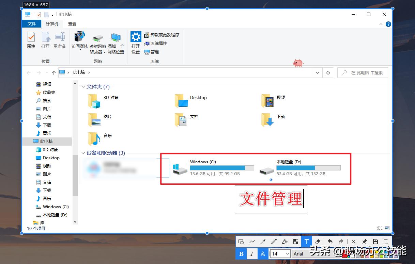Image resolution: width=415 pixels, height=264 pixels.
Task: Save the annotated screenshot
Action: (376, 241)
